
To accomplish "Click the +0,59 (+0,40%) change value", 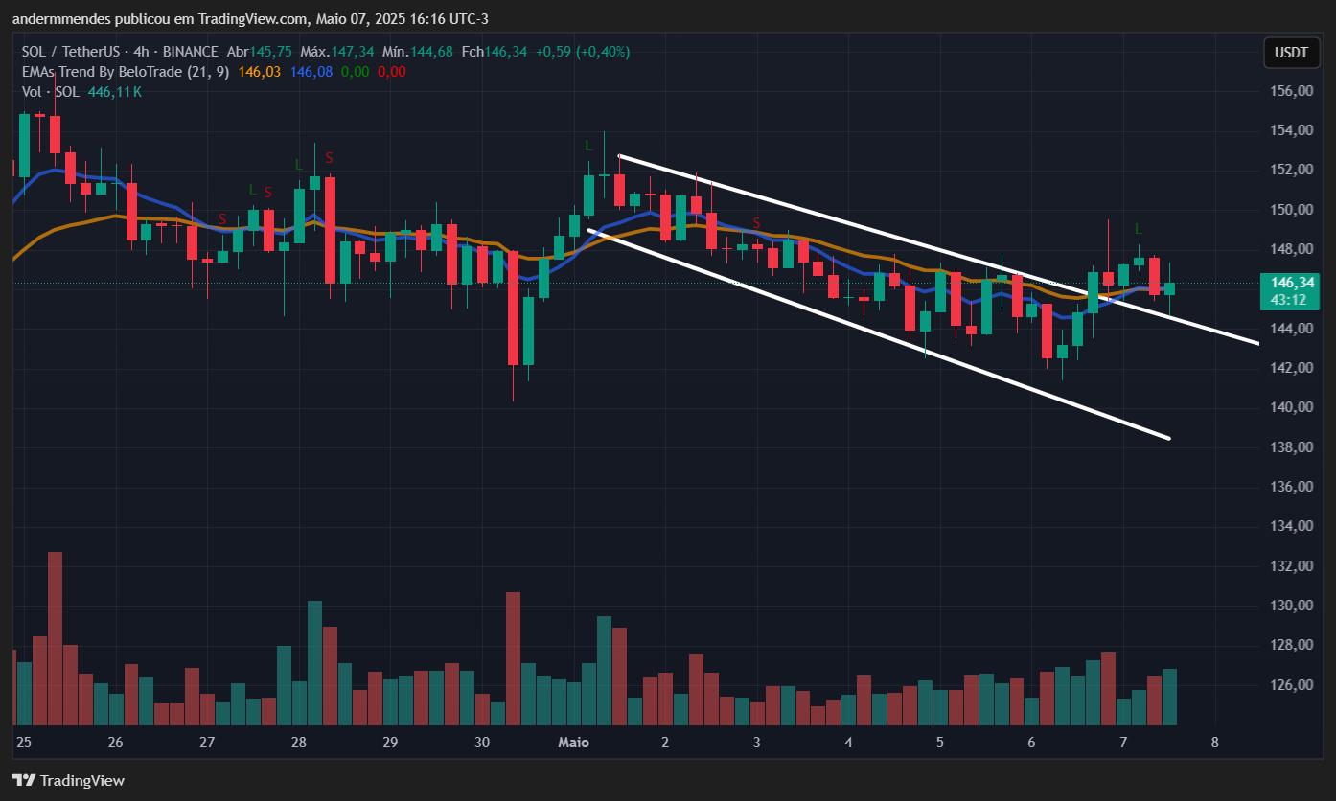I will tap(583, 52).
